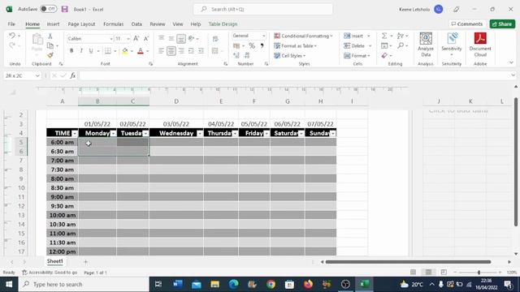The height and width of the screenshot is (292, 520).
Task: Switch to the Insert ribbon tab
Action: (x=53, y=24)
